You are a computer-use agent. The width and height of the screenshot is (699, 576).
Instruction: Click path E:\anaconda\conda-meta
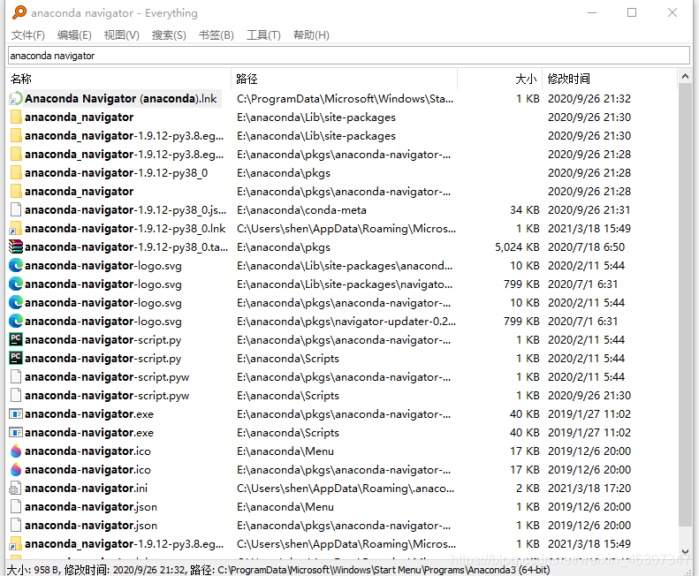(301, 210)
